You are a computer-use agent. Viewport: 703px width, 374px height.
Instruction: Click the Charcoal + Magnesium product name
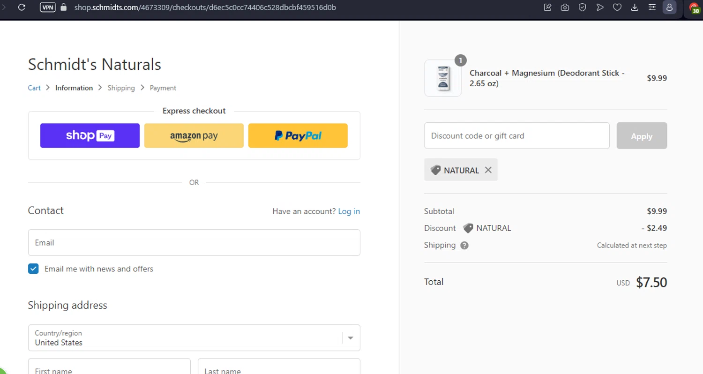coord(547,78)
